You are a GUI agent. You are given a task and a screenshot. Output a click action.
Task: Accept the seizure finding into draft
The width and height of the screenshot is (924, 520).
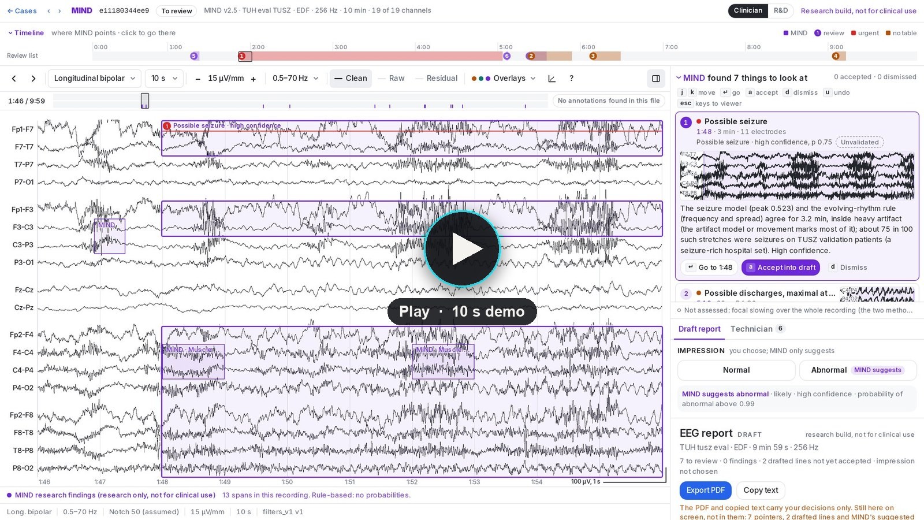click(x=781, y=268)
